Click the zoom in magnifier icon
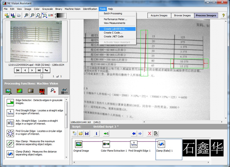230x167 pixels. [x=26, y=15]
